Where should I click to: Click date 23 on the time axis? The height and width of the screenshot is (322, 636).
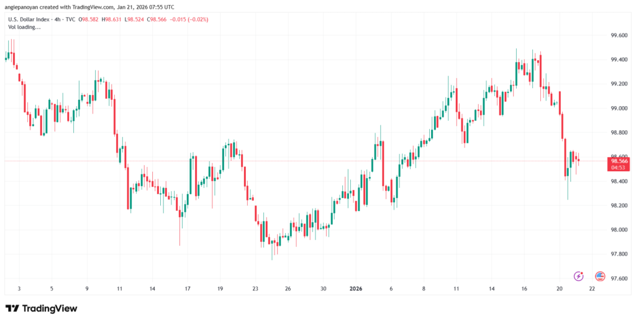(x=255, y=289)
